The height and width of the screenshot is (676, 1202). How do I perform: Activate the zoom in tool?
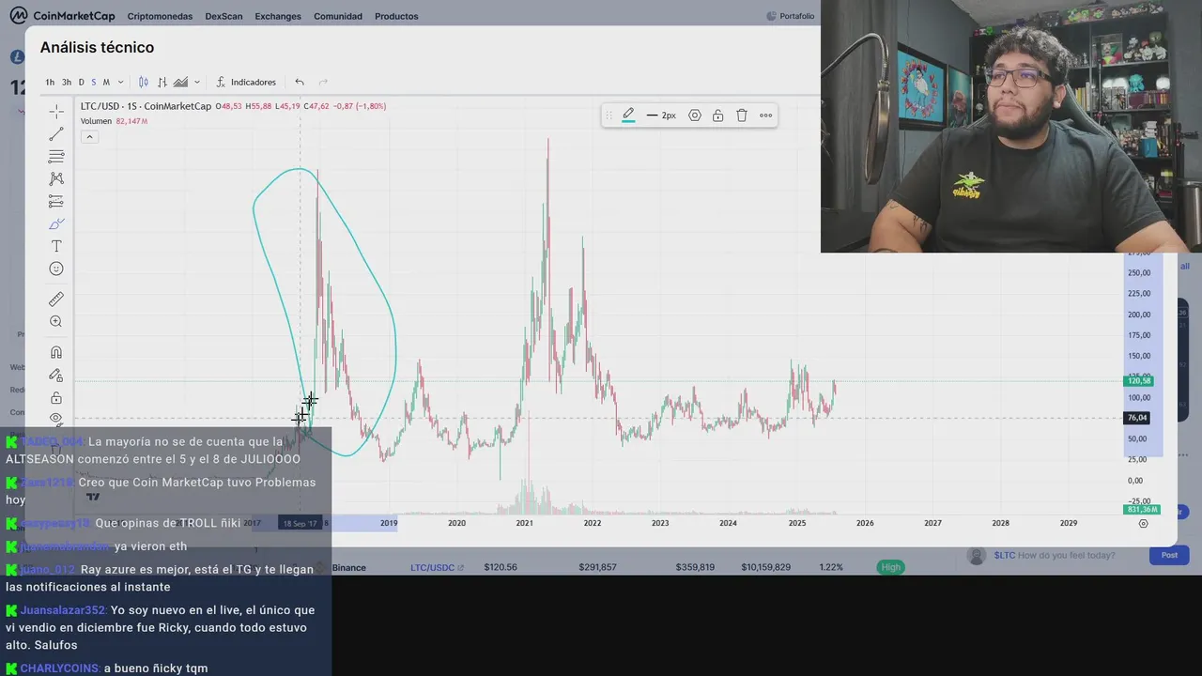click(x=56, y=321)
